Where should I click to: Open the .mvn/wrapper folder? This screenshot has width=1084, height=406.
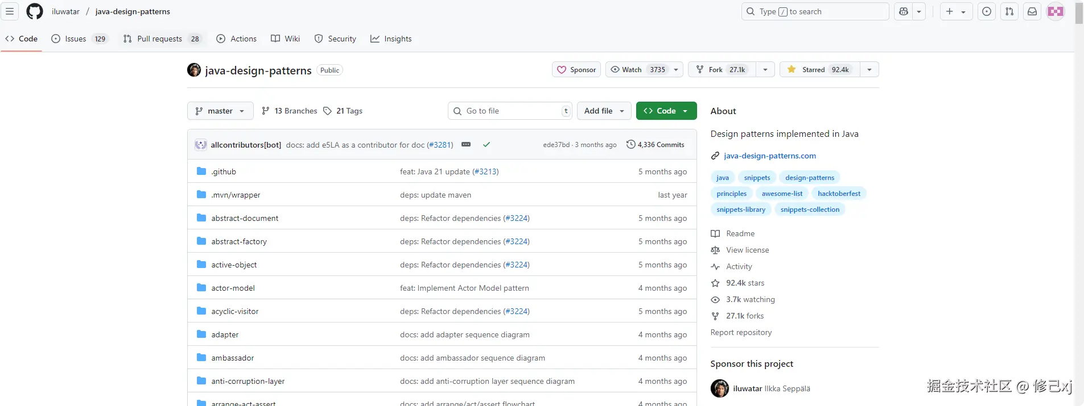[236, 195]
